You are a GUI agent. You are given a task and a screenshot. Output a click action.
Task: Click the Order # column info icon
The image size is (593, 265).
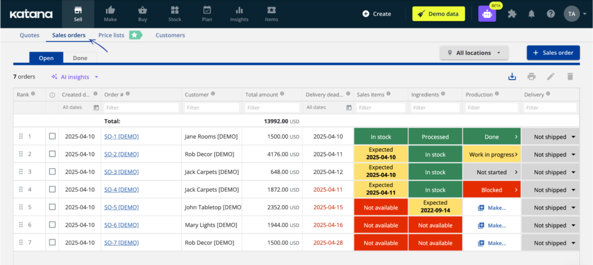tap(128, 94)
